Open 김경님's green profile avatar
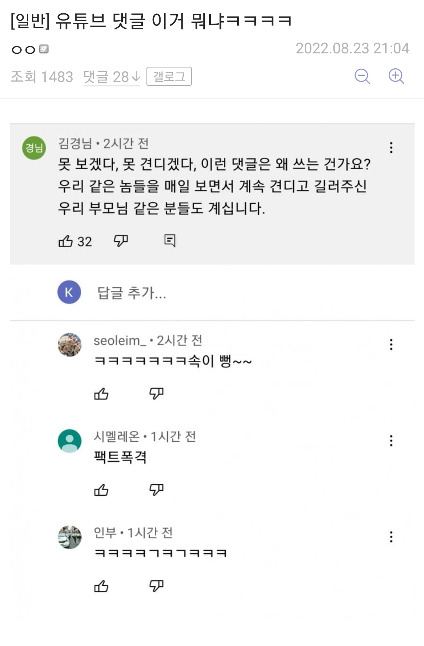Screen dimensions: 424x646 [x=34, y=148]
